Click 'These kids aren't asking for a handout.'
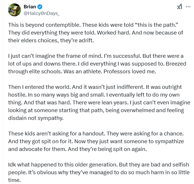This screenshot has height=184, width=194. click(x=57, y=134)
